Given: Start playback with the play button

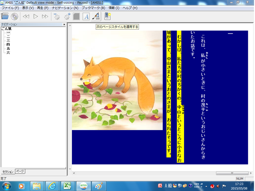Looking at the screenshot, I should [x=35, y=16].
